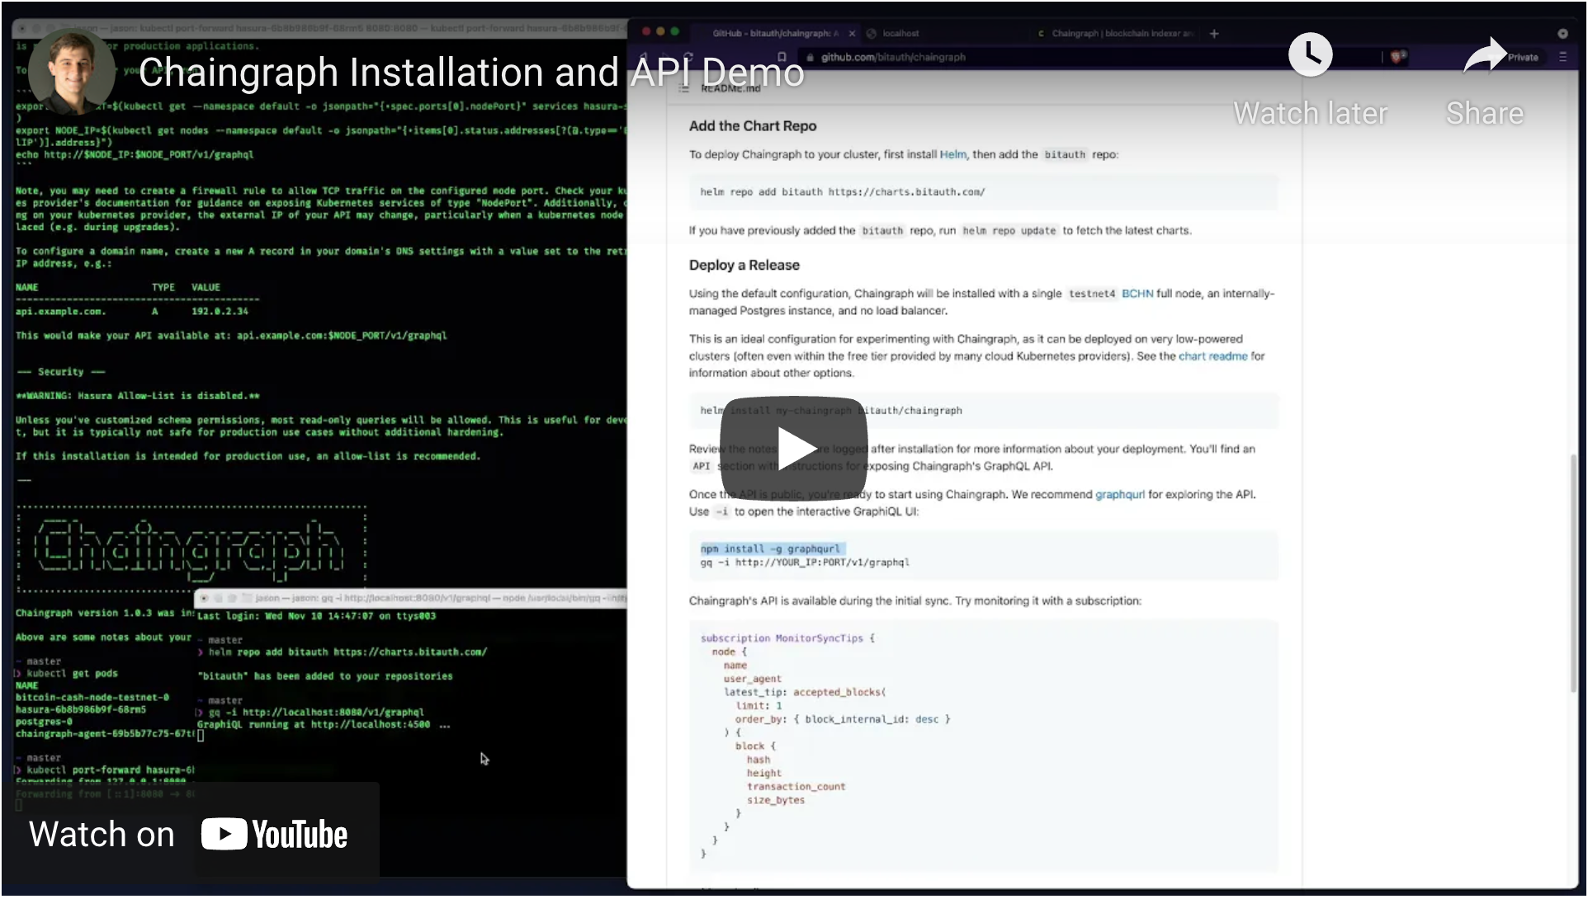Open the video title link
1588x899 pixels.
(470, 73)
